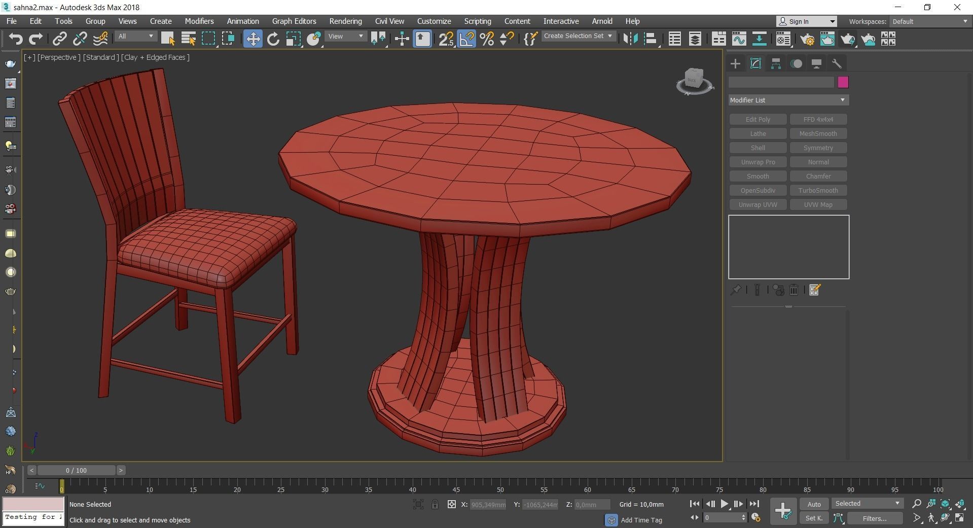Switch to the Utilities panel tab
Image resolution: width=973 pixels, height=528 pixels.
coord(837,63)
